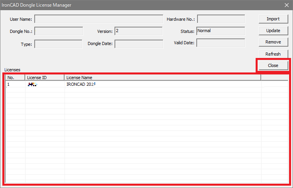The width and height of the screenshot is (293, 188).
Task: Click Remove to delete the license
Action: [273, 42]
